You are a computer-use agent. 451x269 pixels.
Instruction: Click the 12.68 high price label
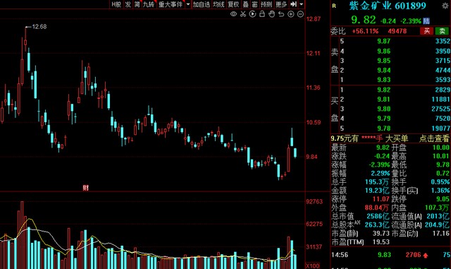click(x=39, y=27)
